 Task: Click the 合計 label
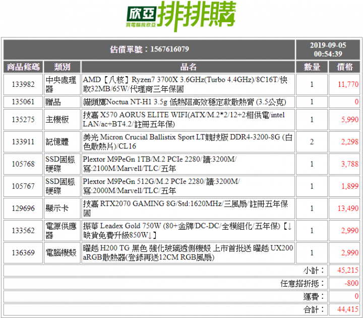pyautogui.click(x=314, y=309)
